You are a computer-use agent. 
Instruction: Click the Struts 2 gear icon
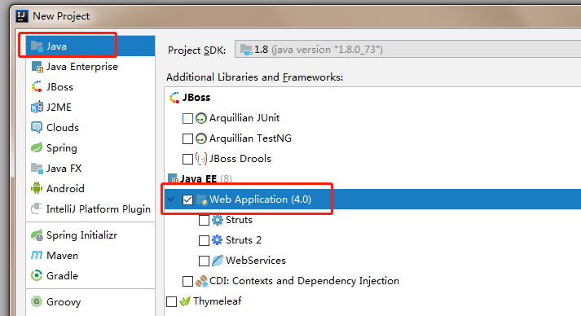coord(217,240)
